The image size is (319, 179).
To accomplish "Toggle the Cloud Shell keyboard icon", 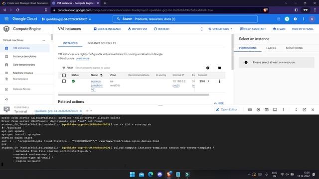I will pyautogui.click(x=250, y=109).
